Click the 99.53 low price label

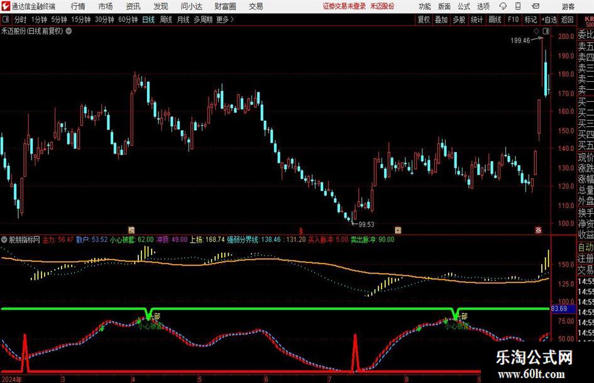(366, 225)
